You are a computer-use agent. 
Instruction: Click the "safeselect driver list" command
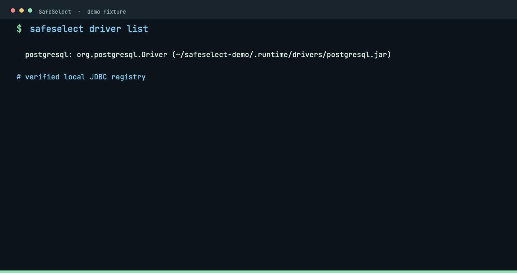89,29
